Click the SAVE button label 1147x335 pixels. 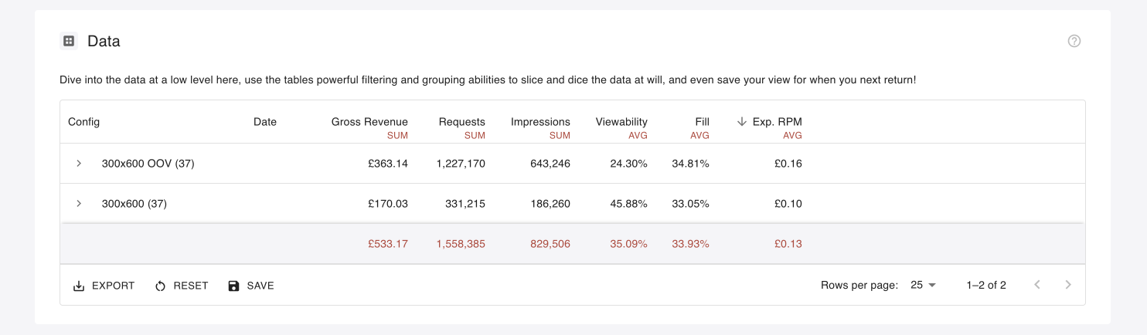pyautogui.click(x=260, y=286)
